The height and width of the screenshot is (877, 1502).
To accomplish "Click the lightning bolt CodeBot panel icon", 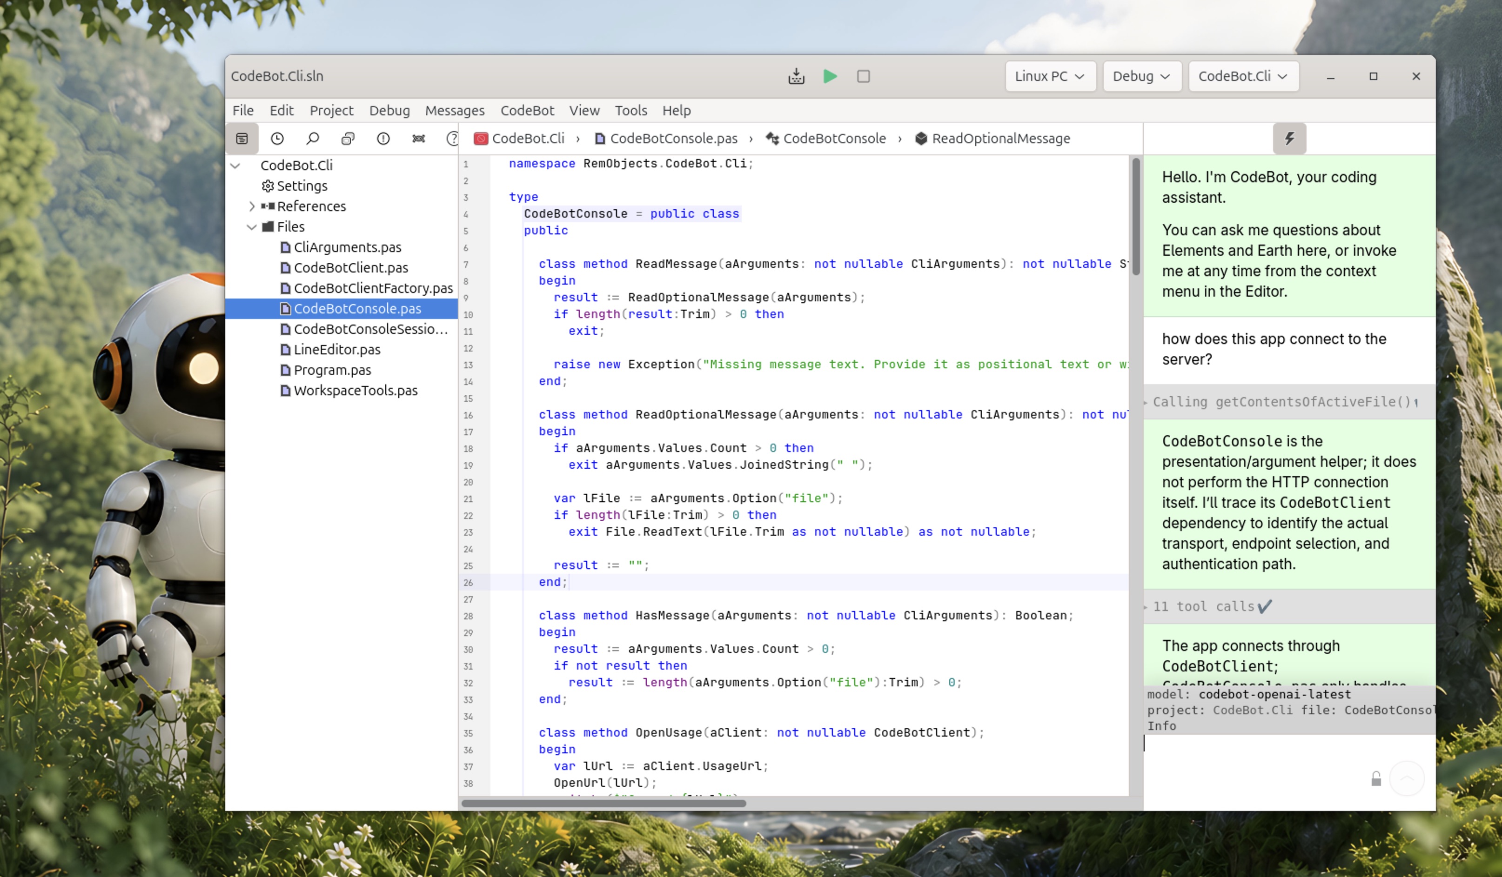I will point(1289,139).
